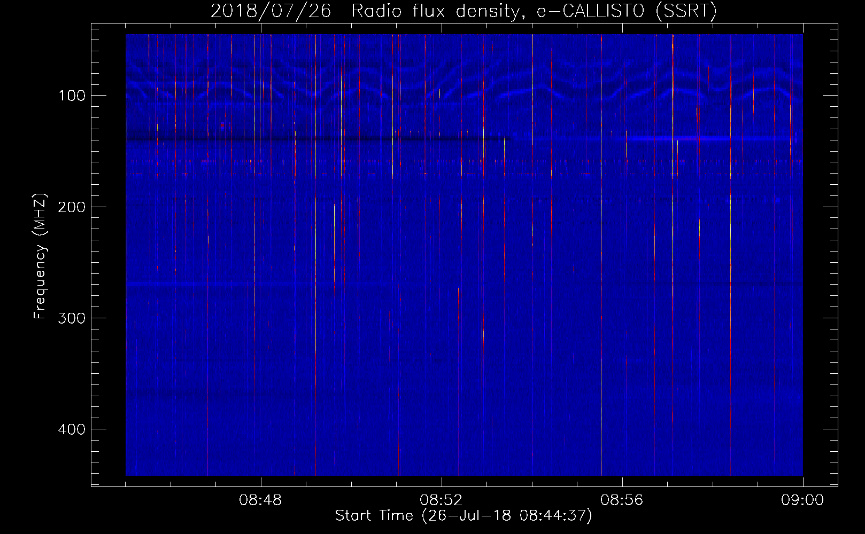
Task: Click the 'Start Time (26-Jul-18 08:44:37)' label
Action: [x=464, y=516]
